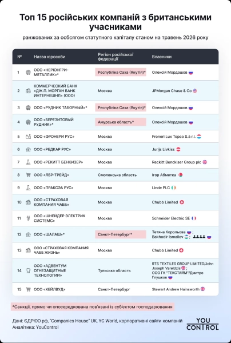Viewport: 231px width, 343px height.
Task: Click the shopping cart icon beside ООО «ХЕЙЛВУД»
Action: [28, 289]
